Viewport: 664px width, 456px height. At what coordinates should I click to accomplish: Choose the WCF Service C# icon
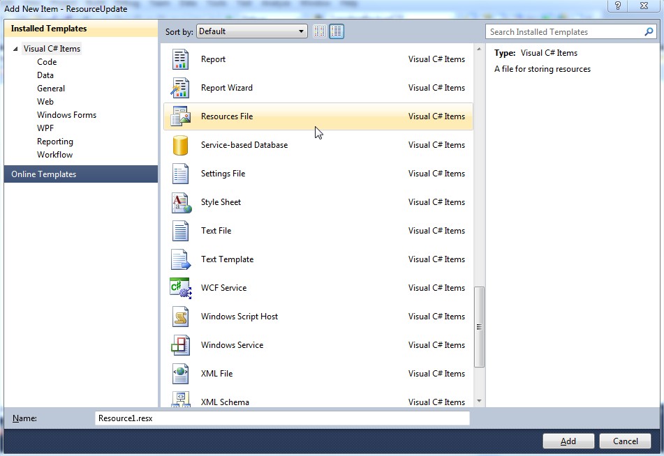pos(181,288)
